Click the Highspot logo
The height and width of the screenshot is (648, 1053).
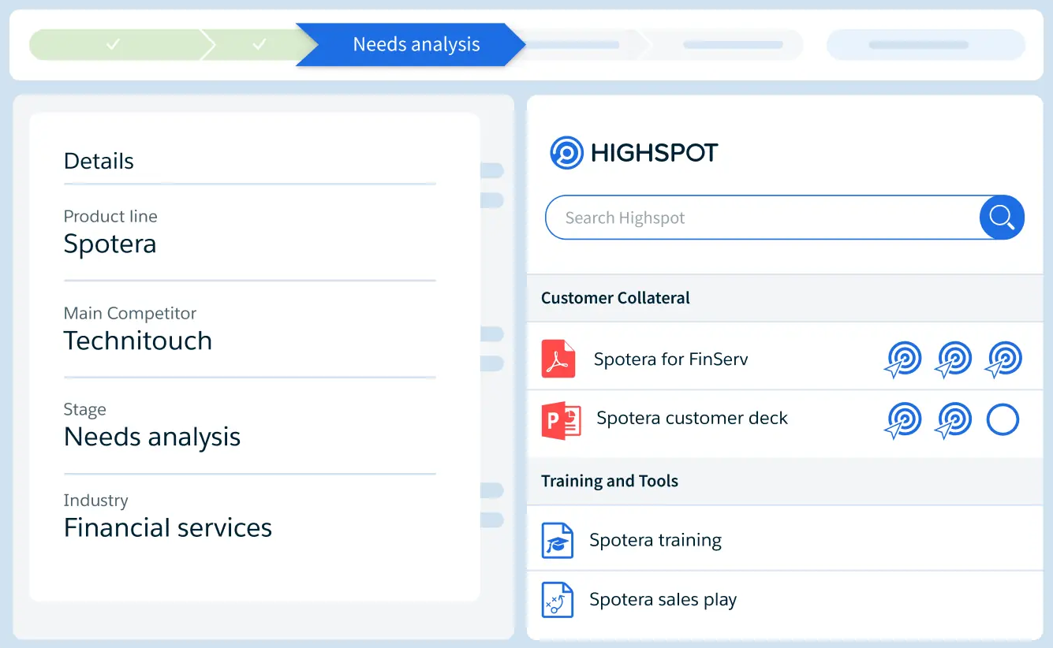tap(634, 152)
